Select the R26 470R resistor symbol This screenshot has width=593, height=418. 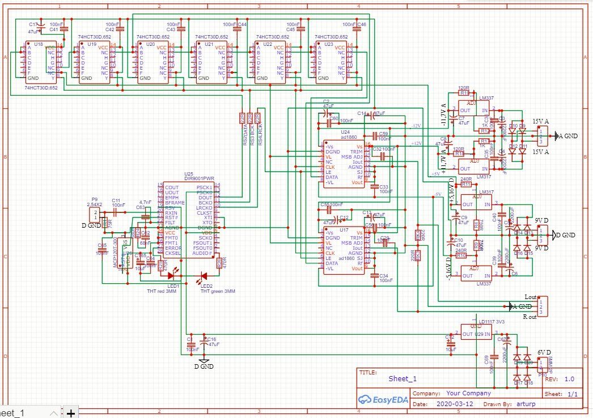point(219,263)
